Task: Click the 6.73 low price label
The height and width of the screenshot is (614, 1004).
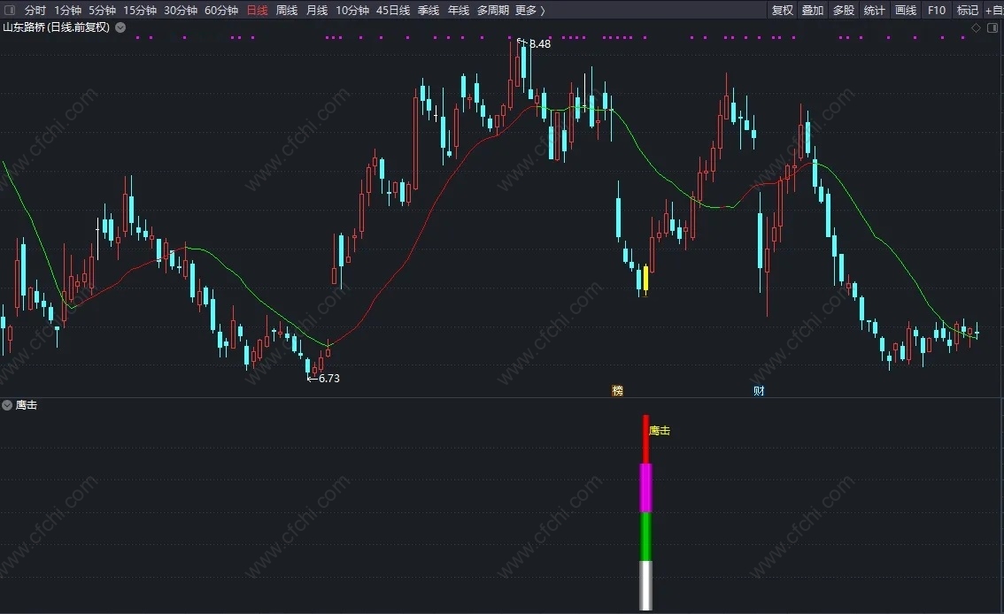Action: pos(329,379)
